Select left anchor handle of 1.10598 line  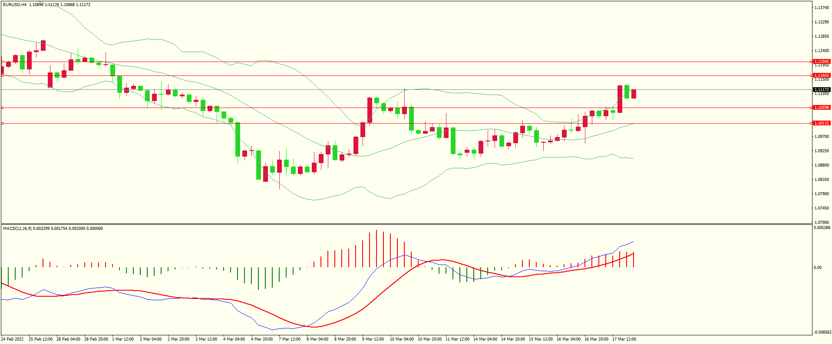pos(2,108)
